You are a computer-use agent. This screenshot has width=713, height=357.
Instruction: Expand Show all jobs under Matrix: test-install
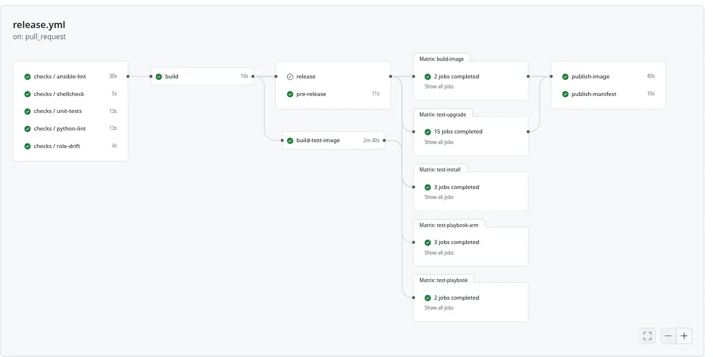[439, 197]
